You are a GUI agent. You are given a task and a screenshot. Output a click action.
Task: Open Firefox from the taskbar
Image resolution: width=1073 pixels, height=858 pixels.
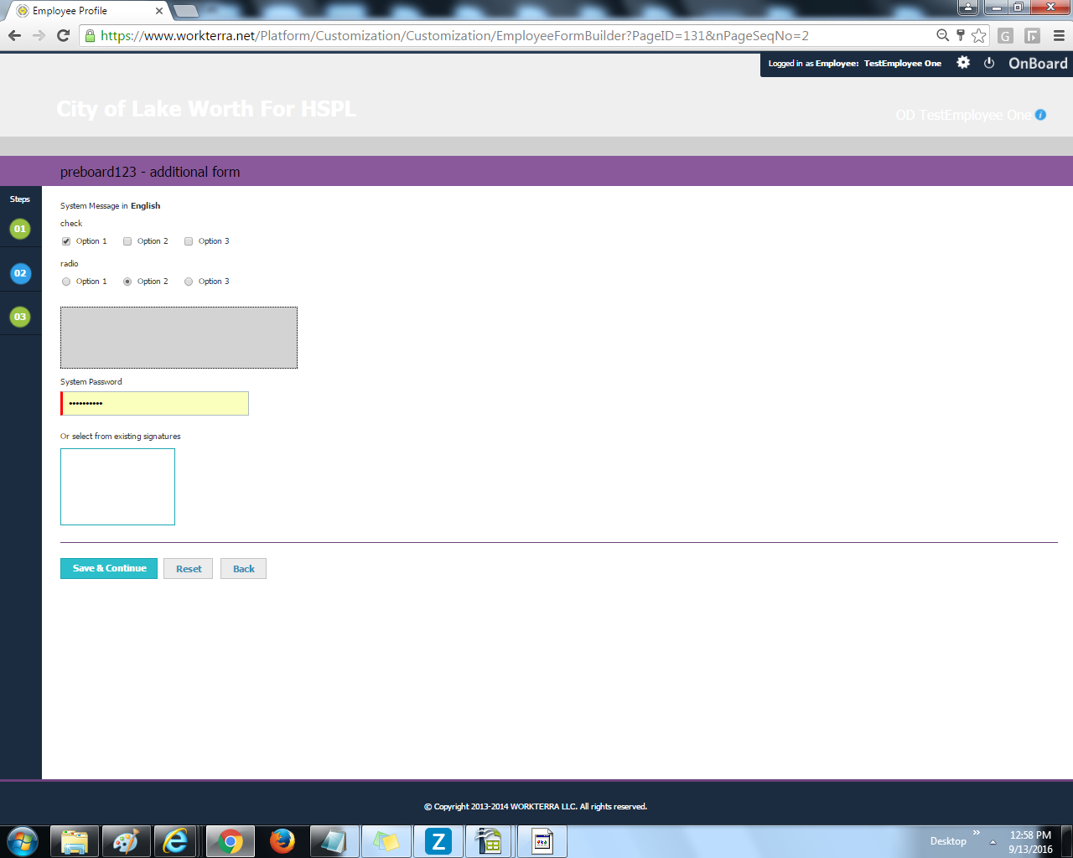(283, 840)
